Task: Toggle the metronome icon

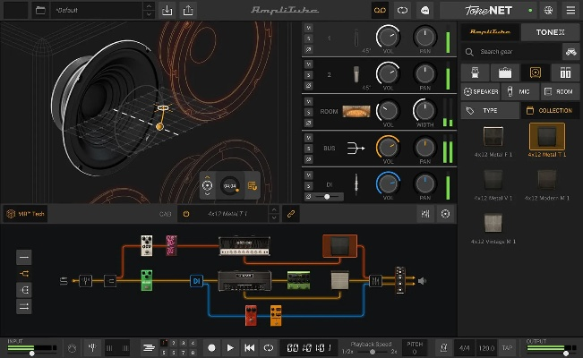Action: 442,347
